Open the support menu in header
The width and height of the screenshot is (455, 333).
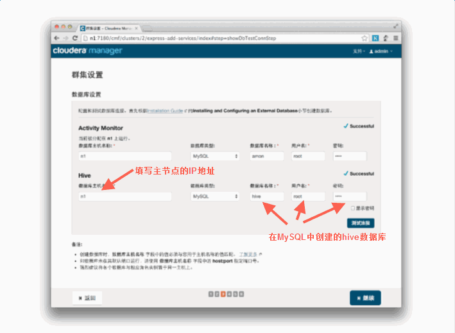pyautogui.click(x=359, y=51)
